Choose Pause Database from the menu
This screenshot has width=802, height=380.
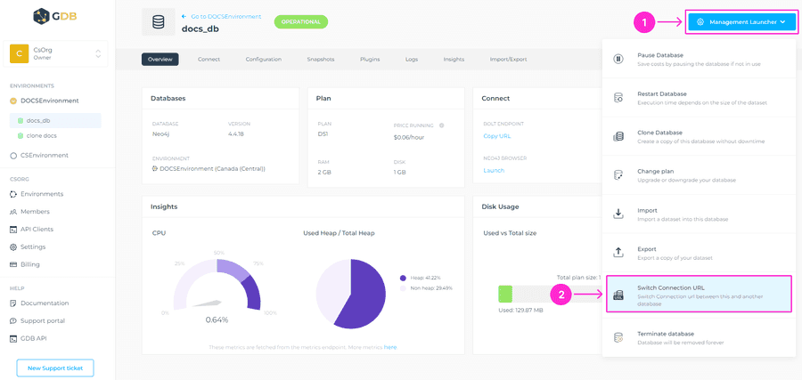[699, 60]
